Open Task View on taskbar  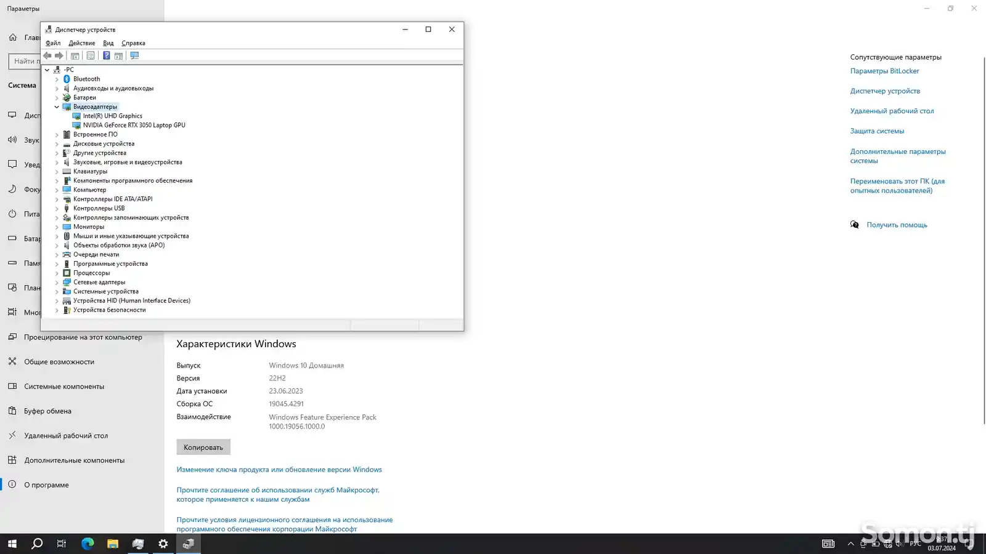tap(62, 544)
